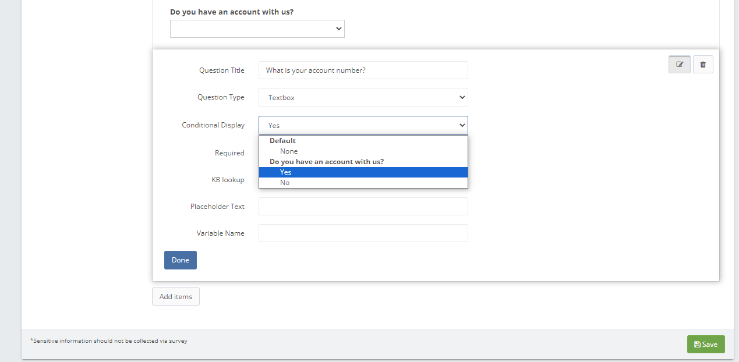Click the Default group header in the list
Screen dimensions: 739x362
click(x=282, y=141)
